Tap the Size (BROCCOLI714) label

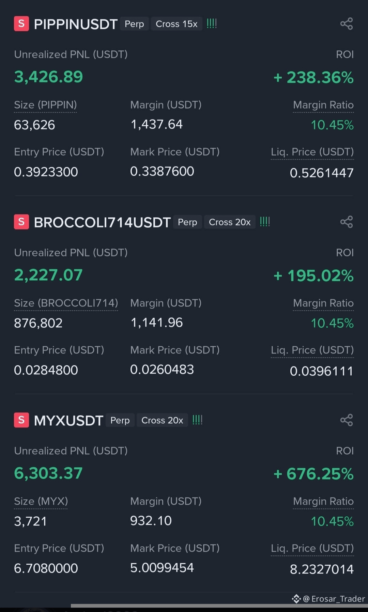coord(66,303)
